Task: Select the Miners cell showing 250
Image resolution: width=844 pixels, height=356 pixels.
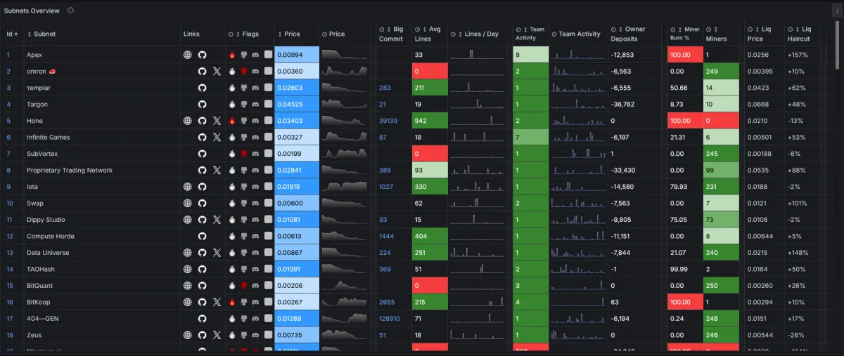Action: coord(721,286)
